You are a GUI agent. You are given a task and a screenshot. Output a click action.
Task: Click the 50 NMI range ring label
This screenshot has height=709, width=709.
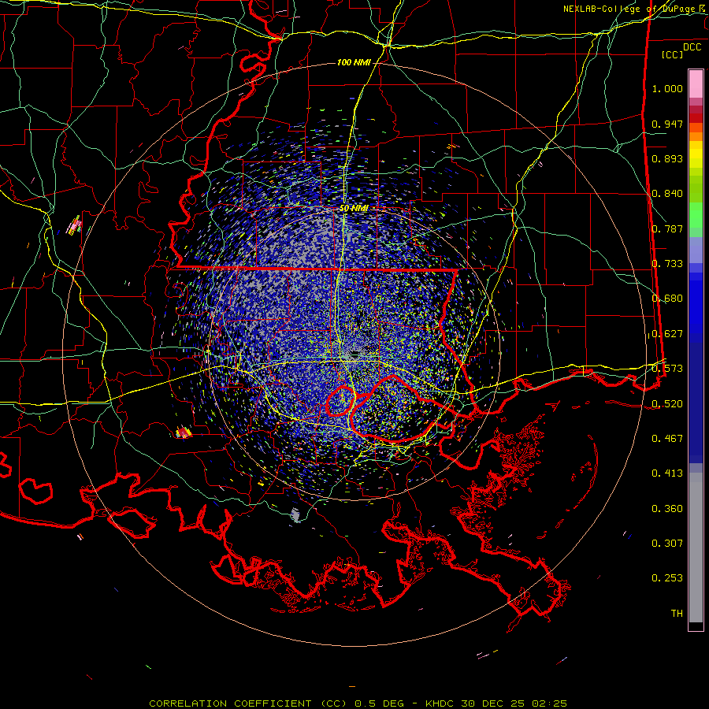pyautogui.click(x=354, y=209)
